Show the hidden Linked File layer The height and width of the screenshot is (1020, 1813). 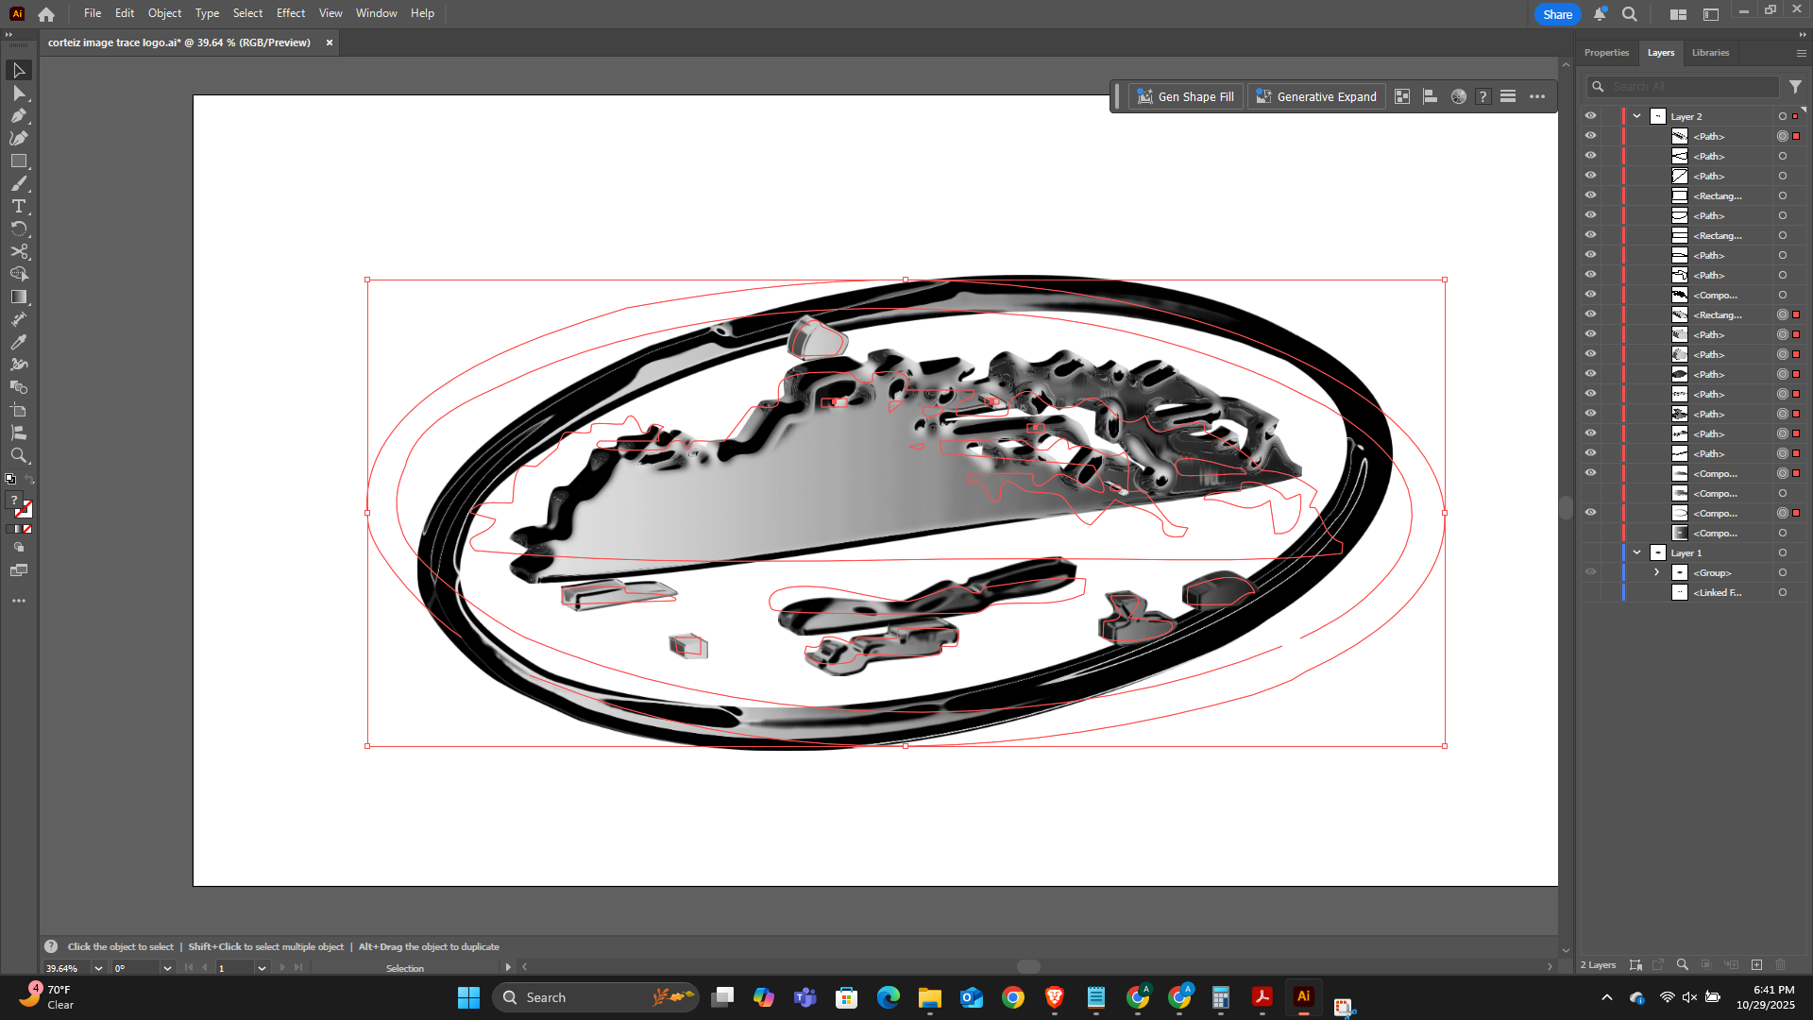coord(1590,593)
